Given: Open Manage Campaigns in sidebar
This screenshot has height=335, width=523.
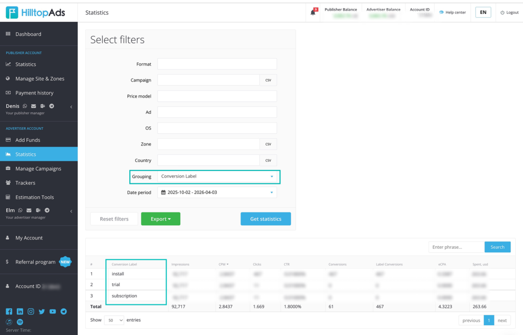Looking at the screenshot, I should click(39, 169).
